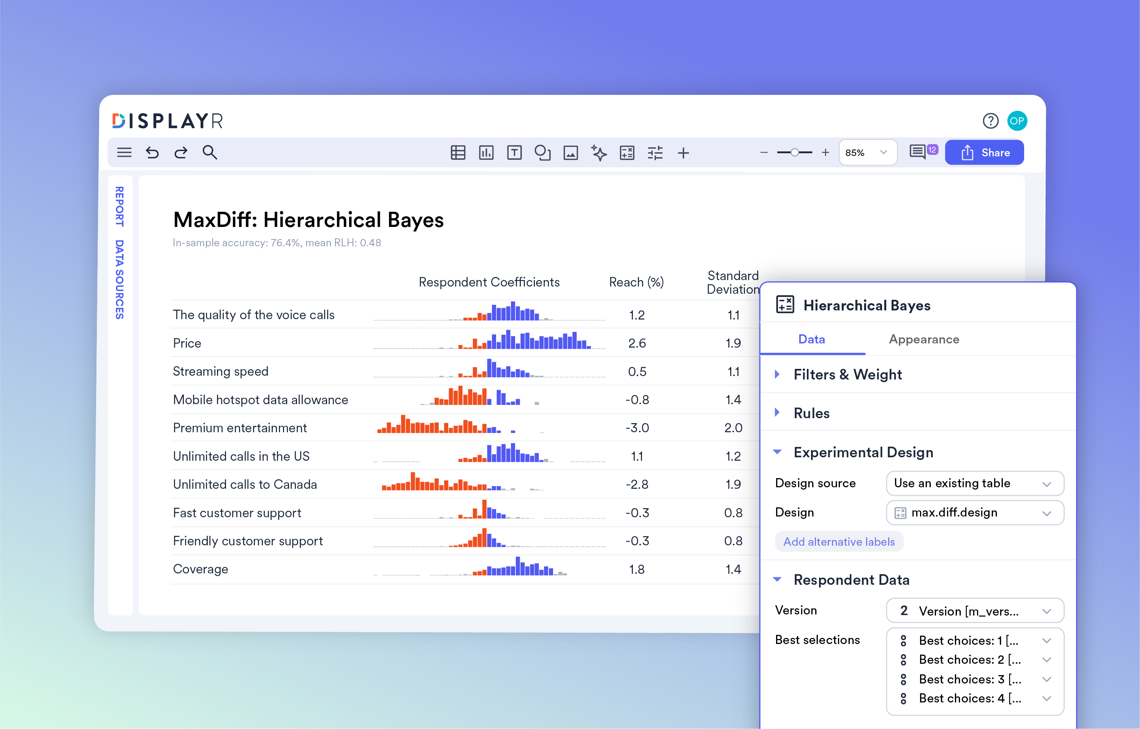Insert a chart using the toolbar icon
Screen dimensions: 1140x729
point(486,153)
